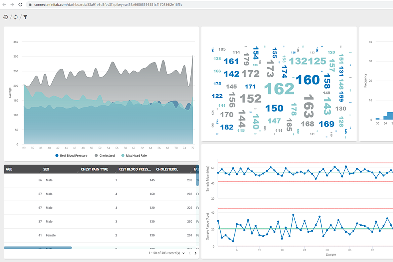Navigate forward using the browser arrow

[12, 6]
